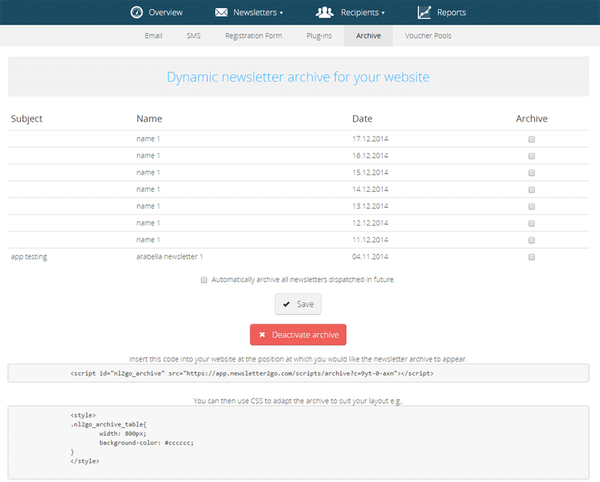
Task: Click the date cell 16.12.2014
Action: (x=370, y=156)
